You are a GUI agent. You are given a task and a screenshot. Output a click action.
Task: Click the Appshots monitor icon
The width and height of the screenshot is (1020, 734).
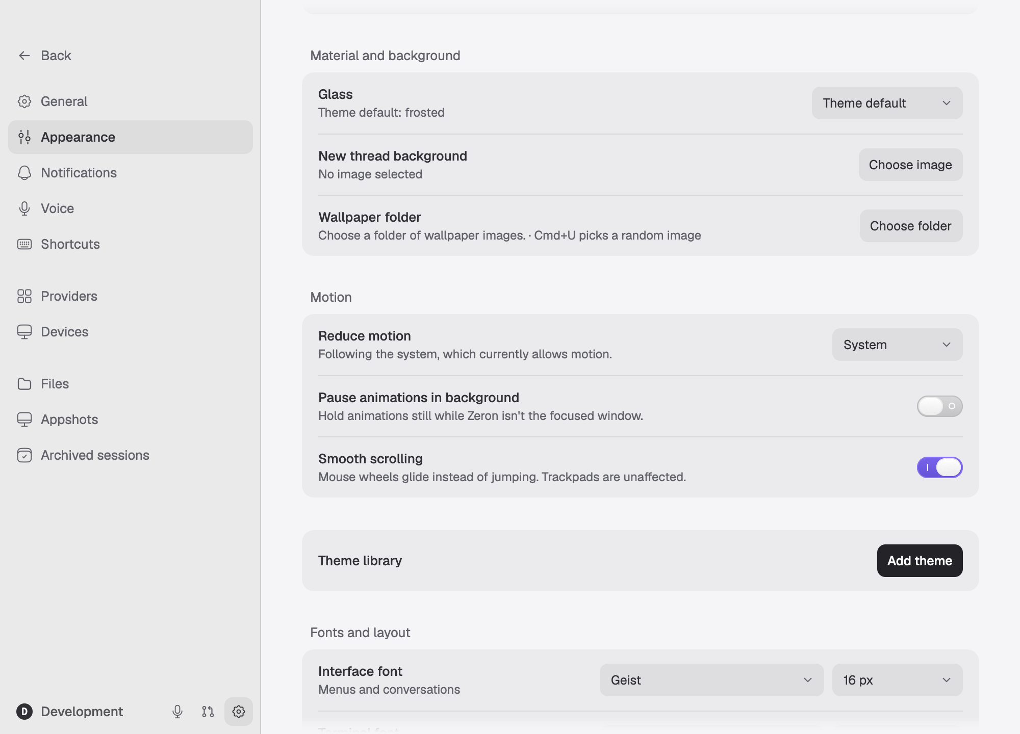24,420
